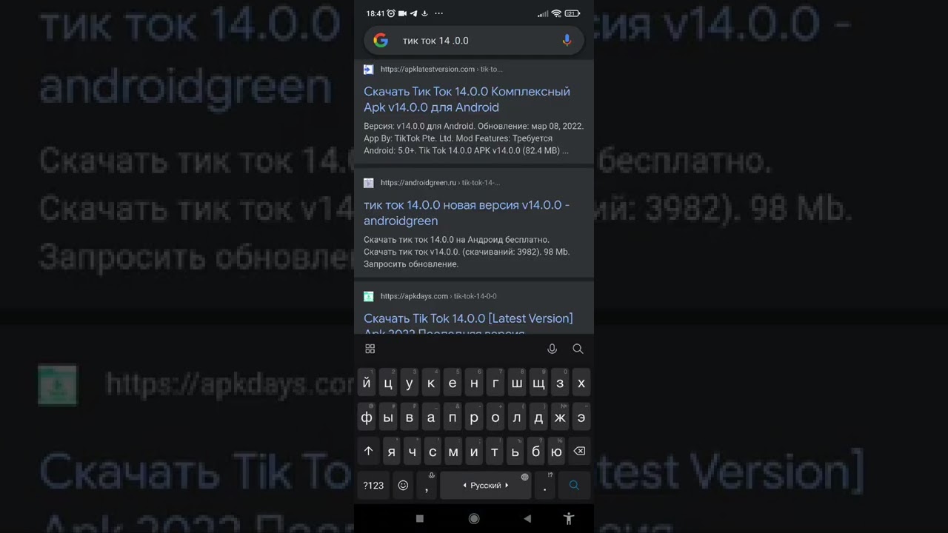Tap the в key
948x533 pixels.
(x=410, y=418)
